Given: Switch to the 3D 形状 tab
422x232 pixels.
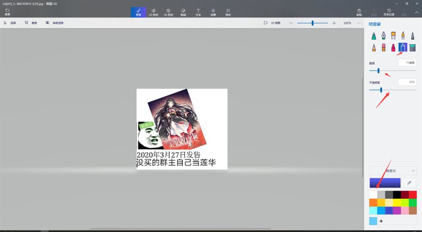Looking at the screenshot, I should click(x=168, y=12).
